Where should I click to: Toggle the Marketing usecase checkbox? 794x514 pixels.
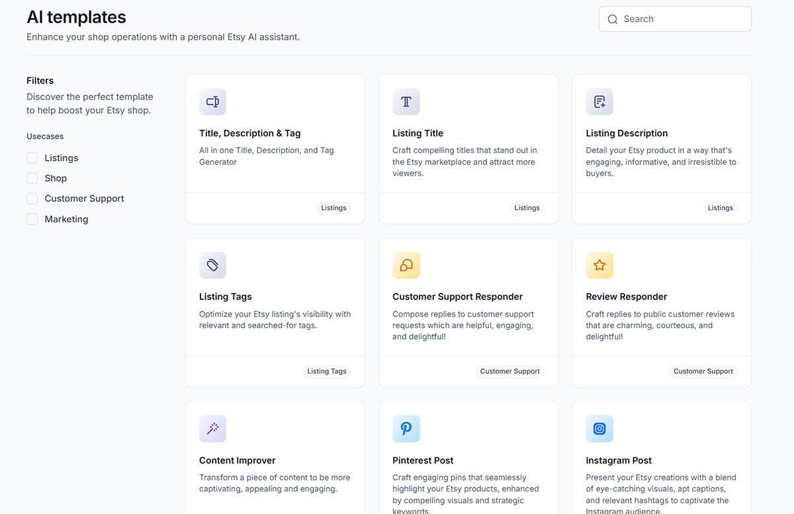click(32, 219)
